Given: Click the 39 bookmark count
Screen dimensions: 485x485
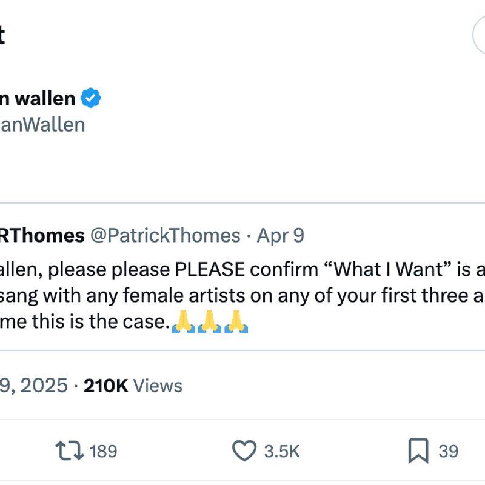Looking at the screenshot, I should pos(447,451).
